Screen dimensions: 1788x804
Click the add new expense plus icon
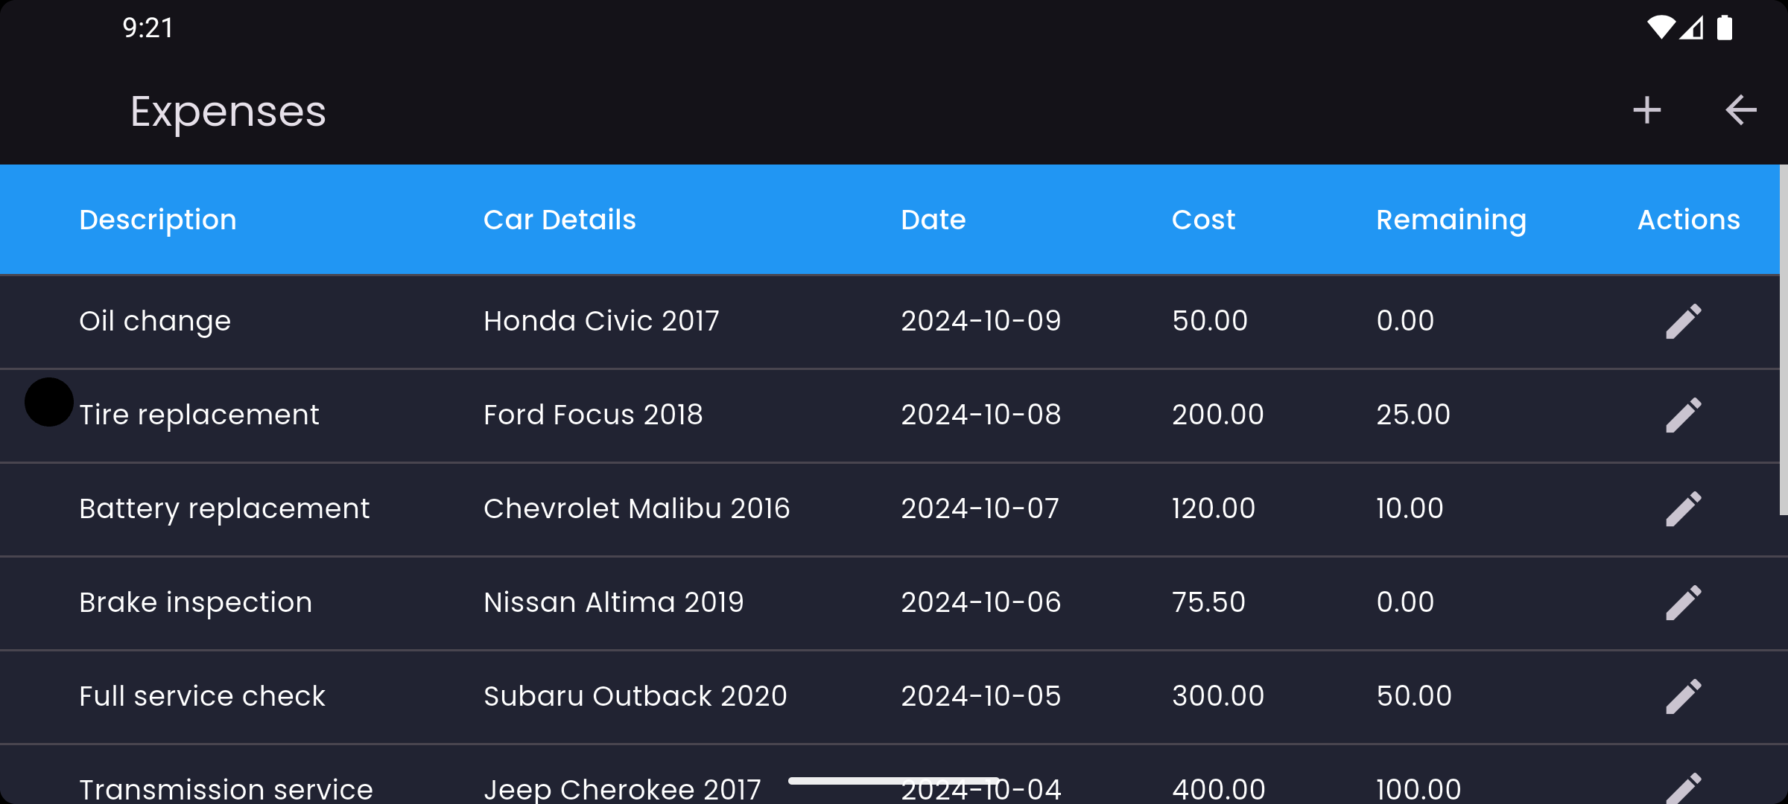click(x=1646, y=109)
